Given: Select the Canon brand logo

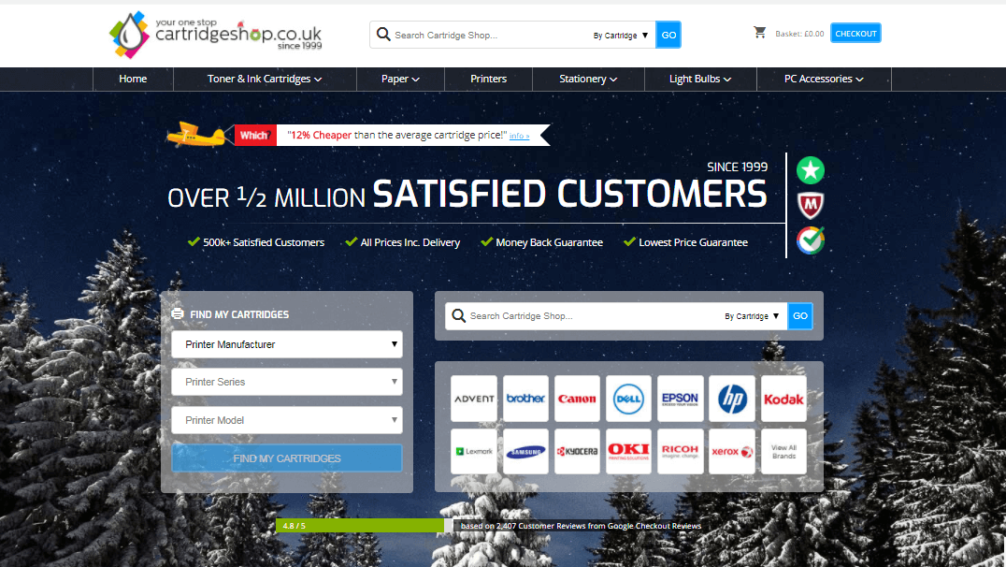Looking at the screenshot, I should (577, 399).
